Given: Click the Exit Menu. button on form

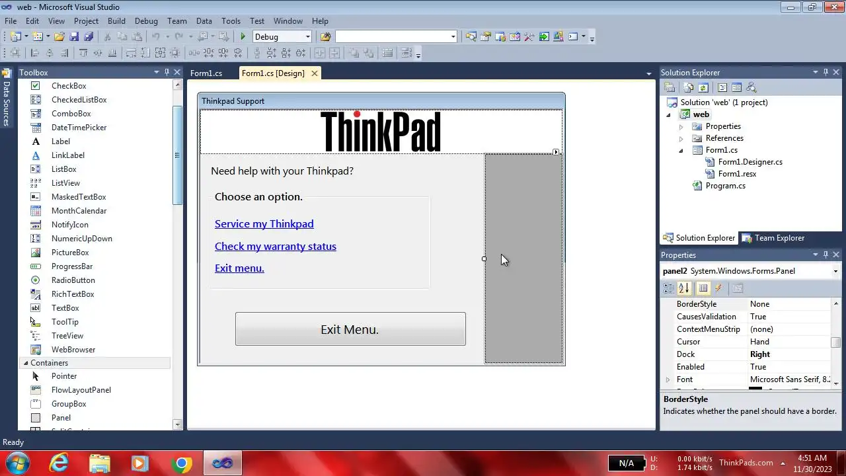Looking at the screenshot, I should [350, 329].
